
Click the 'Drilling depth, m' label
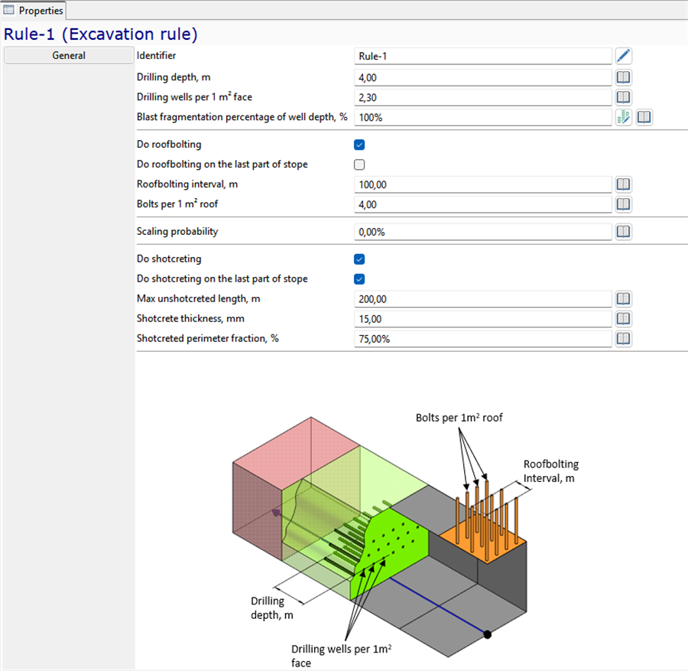174,77
